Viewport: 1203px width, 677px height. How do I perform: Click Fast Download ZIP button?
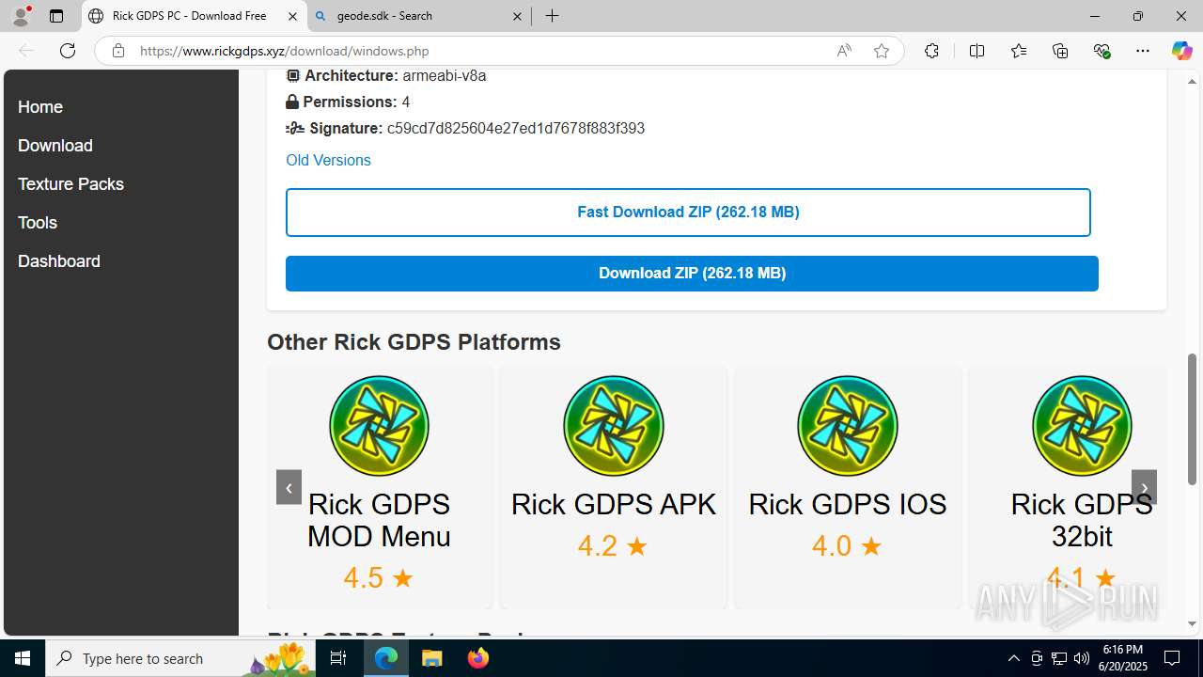688,212
